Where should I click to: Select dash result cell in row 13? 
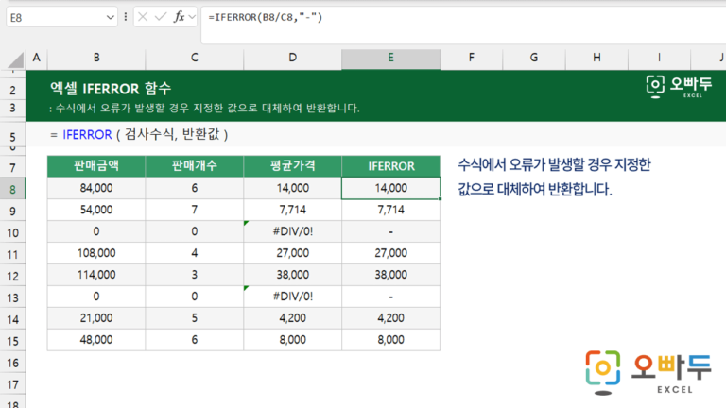point(390,297)
